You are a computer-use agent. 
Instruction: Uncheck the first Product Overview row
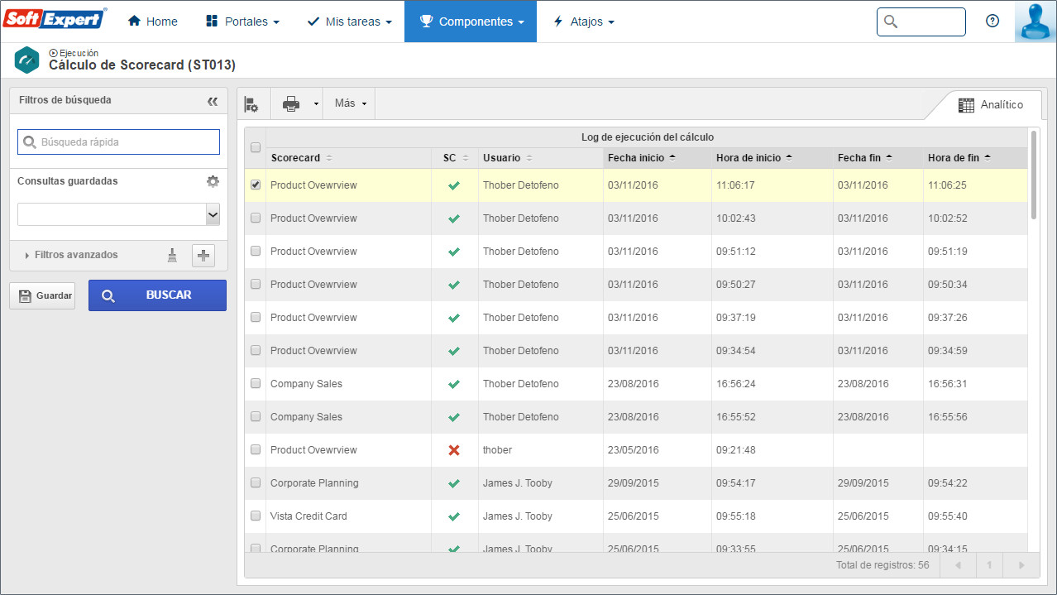coord(256,185)
